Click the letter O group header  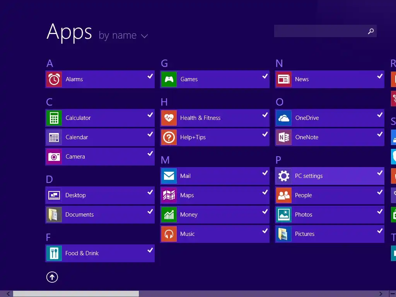point(280,102)
